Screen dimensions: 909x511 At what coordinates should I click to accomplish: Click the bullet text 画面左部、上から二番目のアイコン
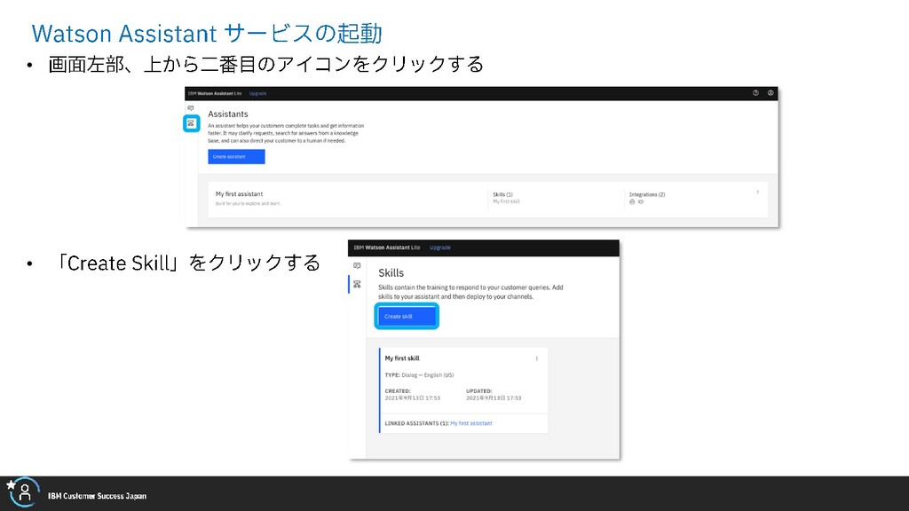click(266, 64)
